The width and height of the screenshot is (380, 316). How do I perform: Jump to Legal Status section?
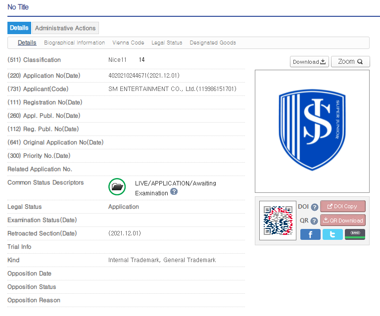pyautogui.click(x=167, y=43)
